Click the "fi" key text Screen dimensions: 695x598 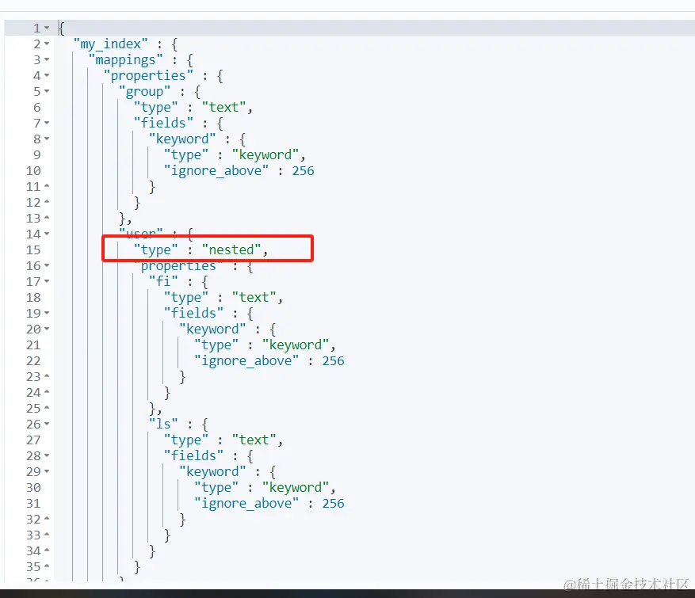pyautogui.click(x=163, y=282)
